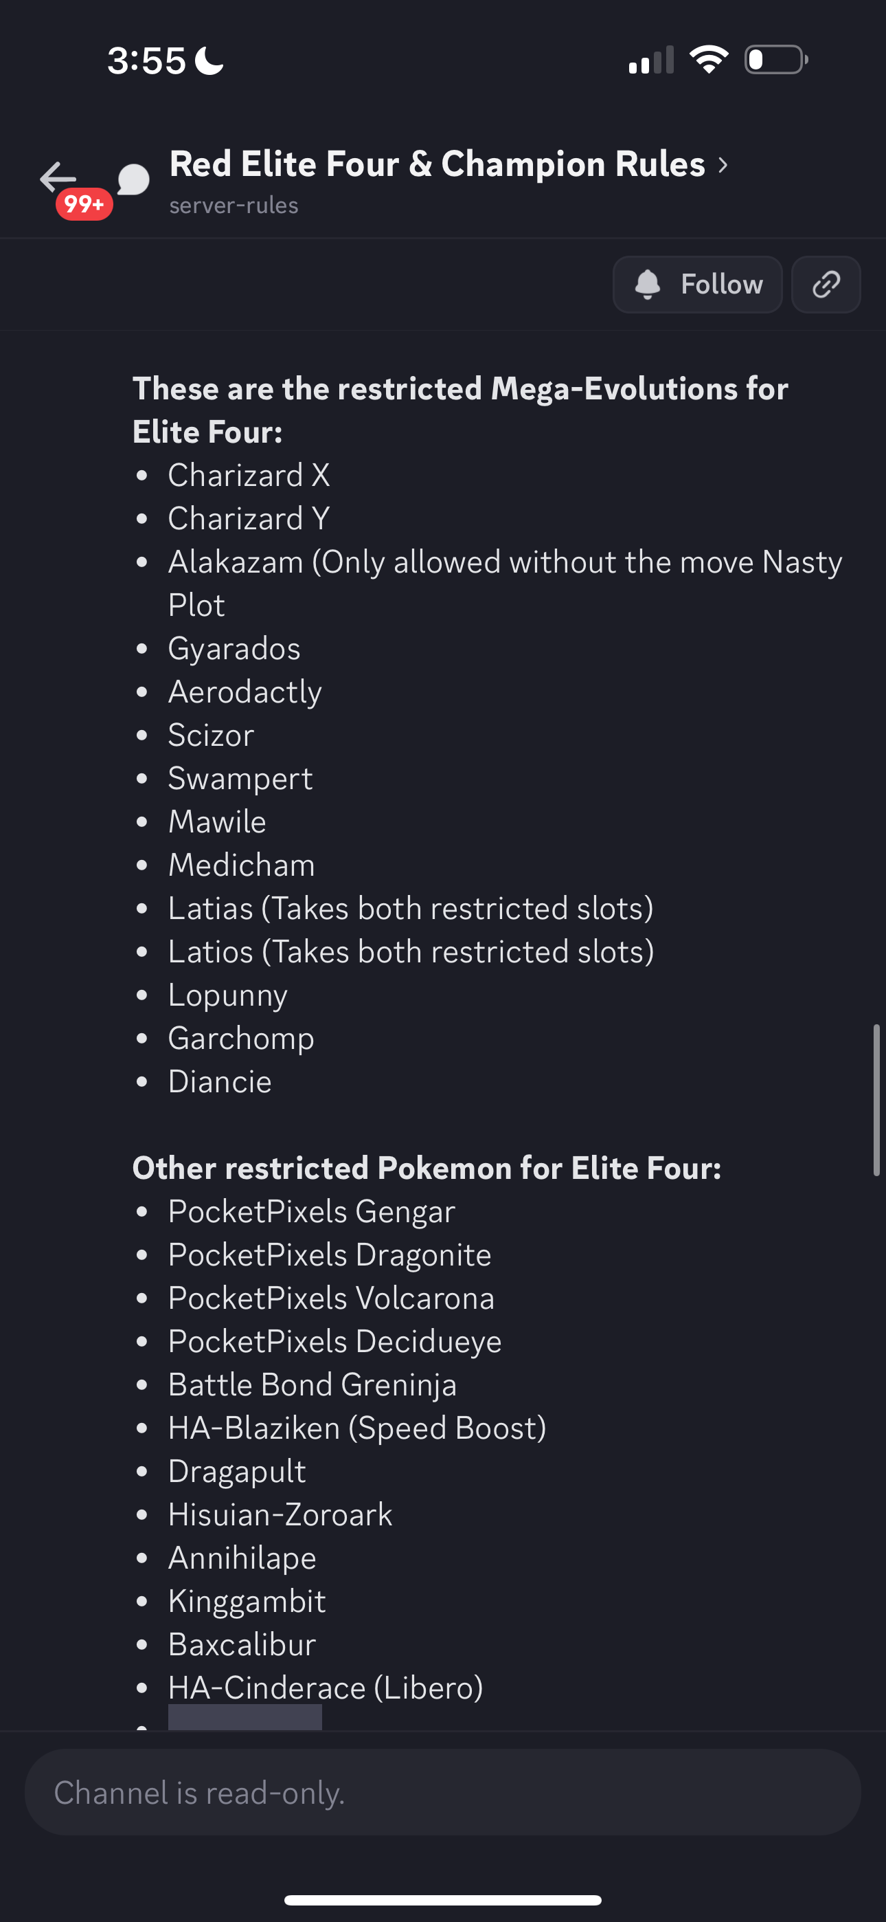Follow this rules thread

click(697, 285)
